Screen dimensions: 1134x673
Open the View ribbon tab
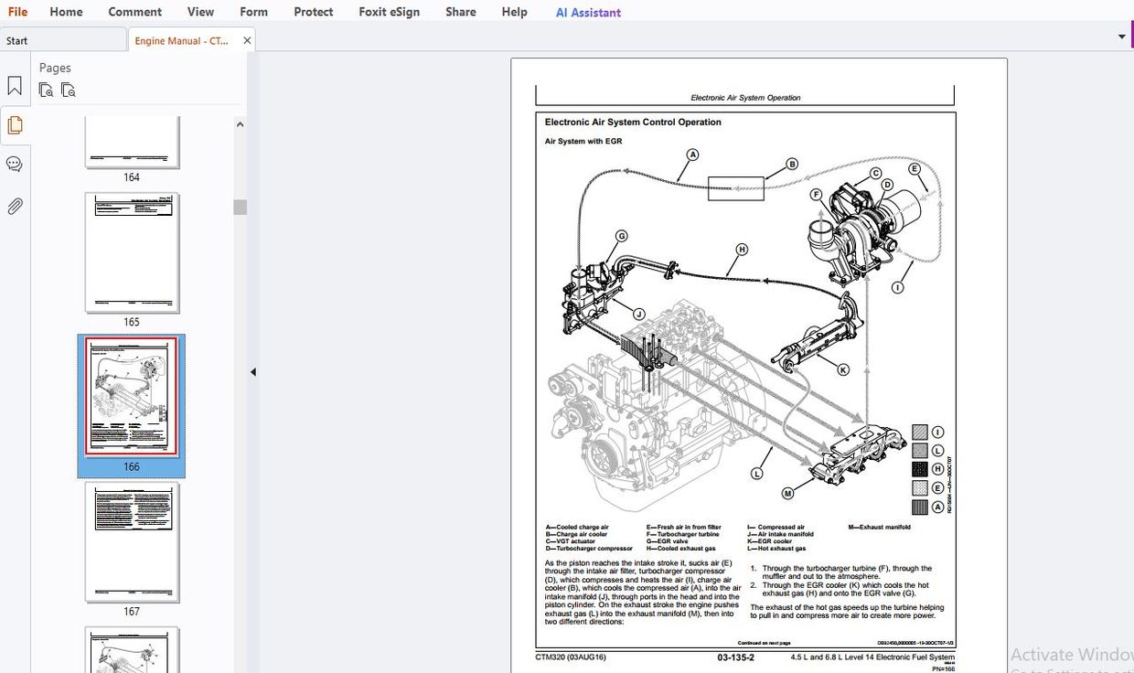pyautogui.click(x=200, y=12)
